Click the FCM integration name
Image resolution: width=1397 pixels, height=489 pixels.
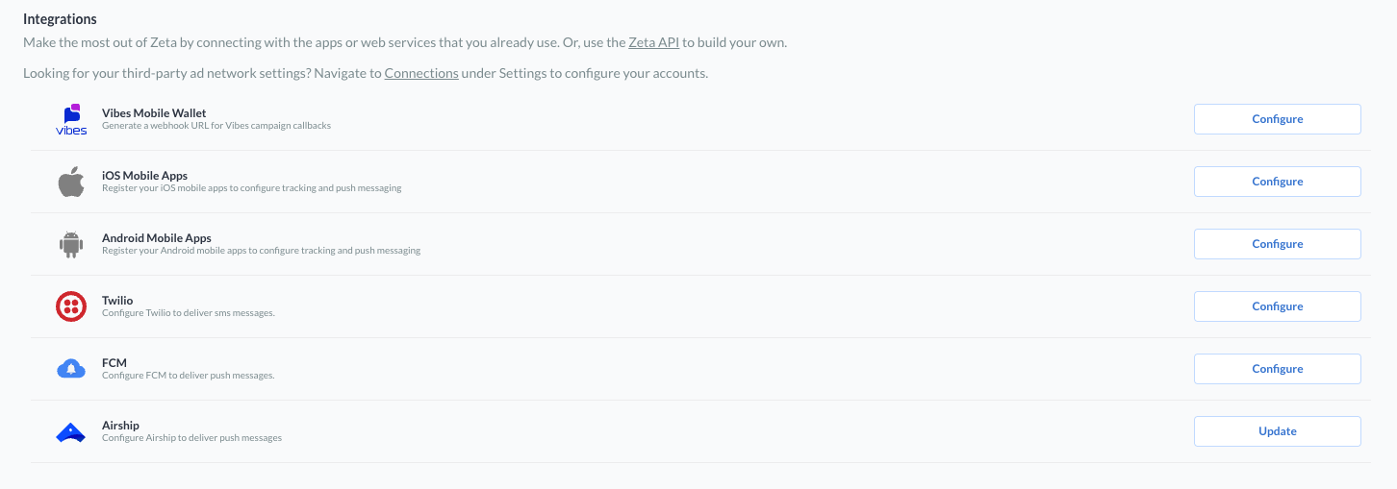(x=114, y=363)
